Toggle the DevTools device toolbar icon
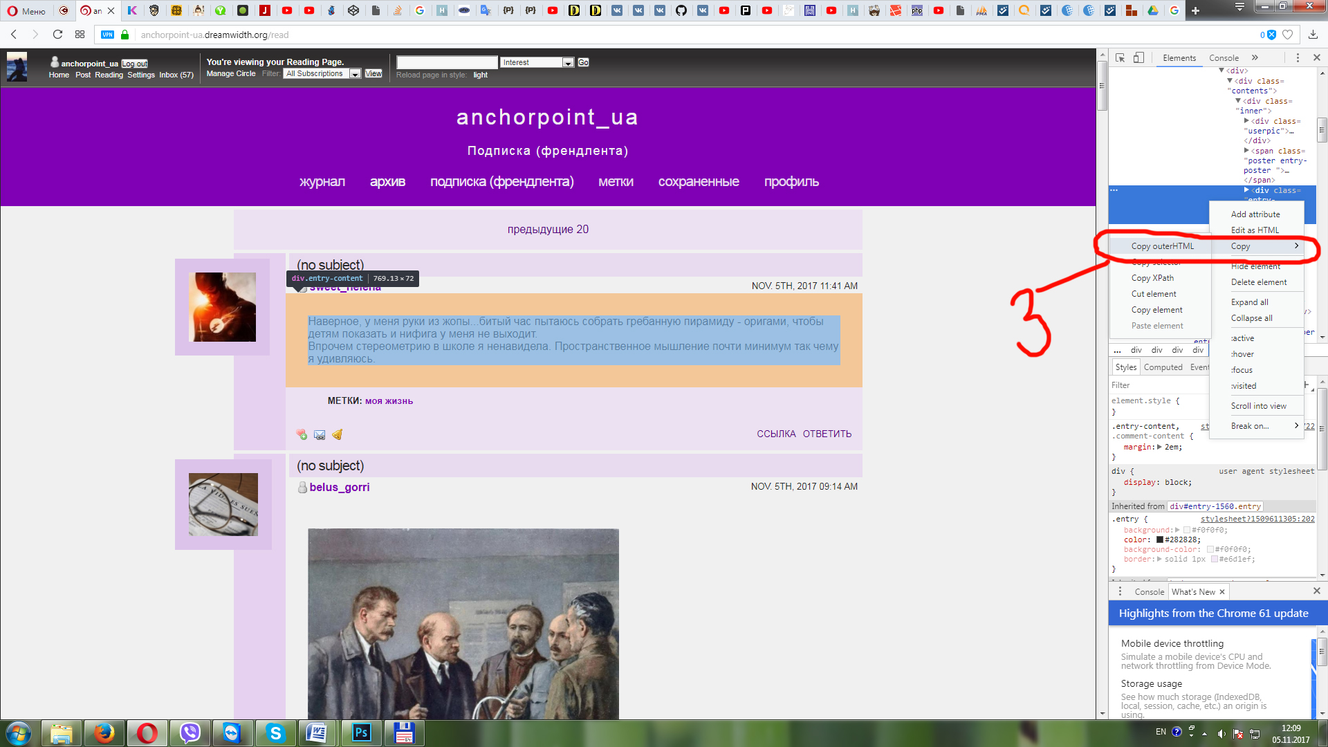Screen dimensions: 1328x747 tap(1138, 57)
